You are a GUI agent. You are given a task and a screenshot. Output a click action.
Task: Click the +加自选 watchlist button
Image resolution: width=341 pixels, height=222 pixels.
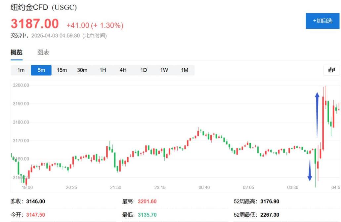pos(322,21)
